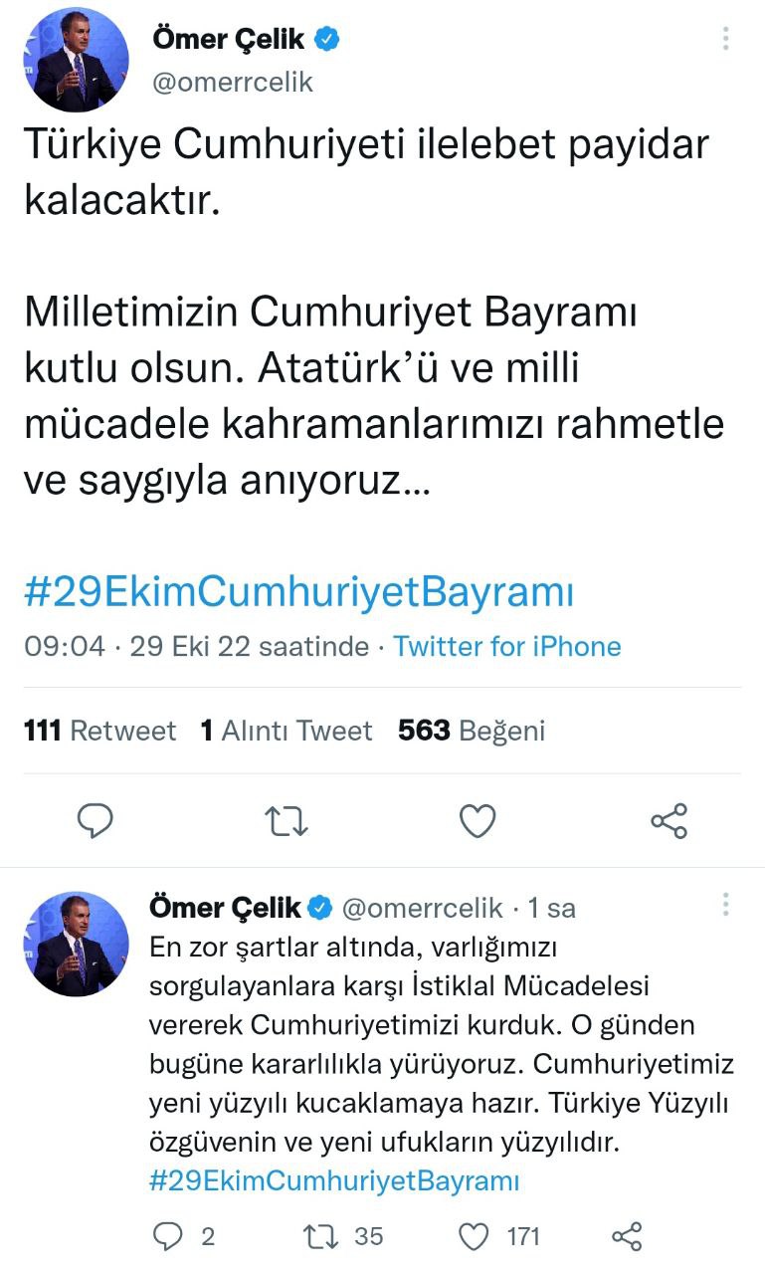This screenshot has width=765, height=1274.
Task: Open profile picture on the reply tweet
Action: click(76, 944)
